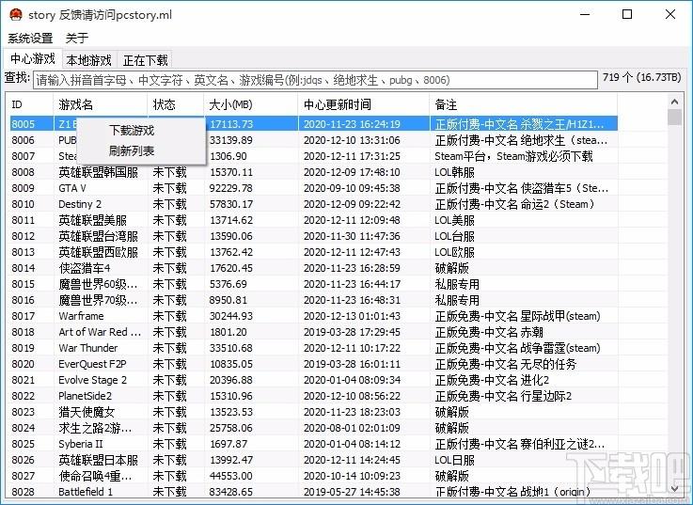693x505 pixels.
Task: Select the Battlefield 1 game row
Action: 313,491
